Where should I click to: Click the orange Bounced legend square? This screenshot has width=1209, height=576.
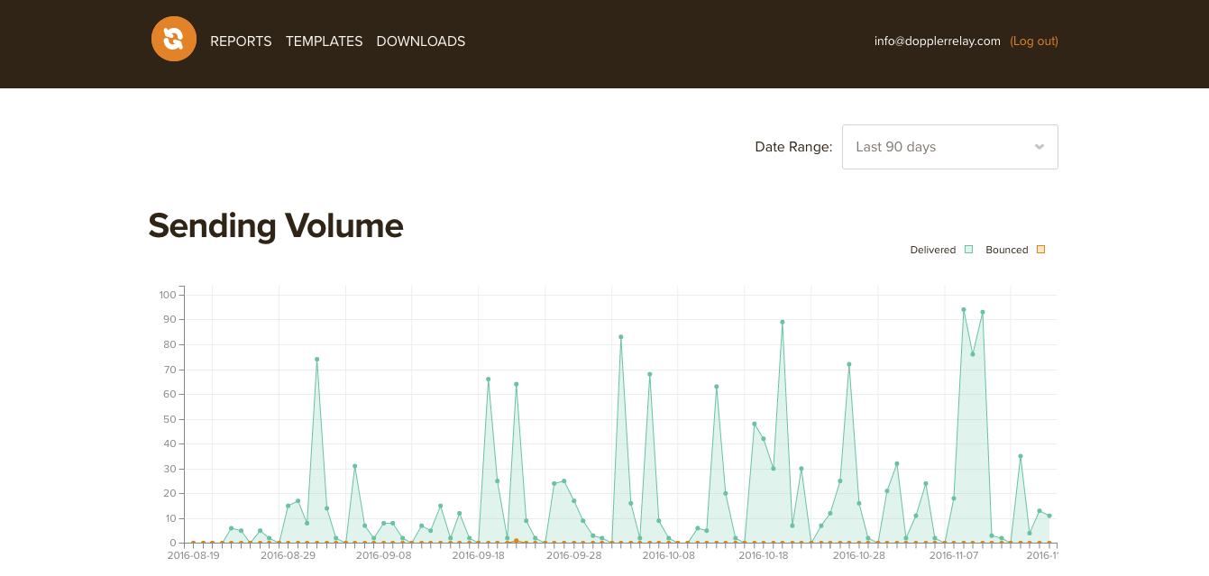(1041, 250)
